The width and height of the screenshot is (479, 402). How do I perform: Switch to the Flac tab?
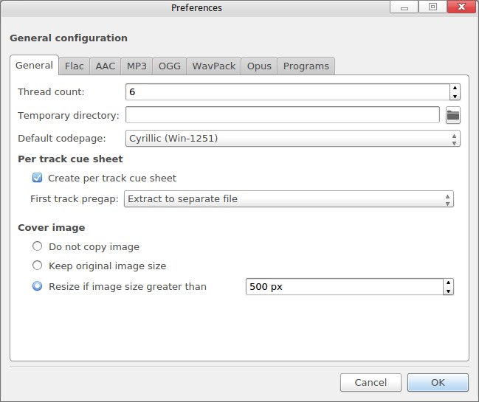pyautogui.click(x=74, y=66)
